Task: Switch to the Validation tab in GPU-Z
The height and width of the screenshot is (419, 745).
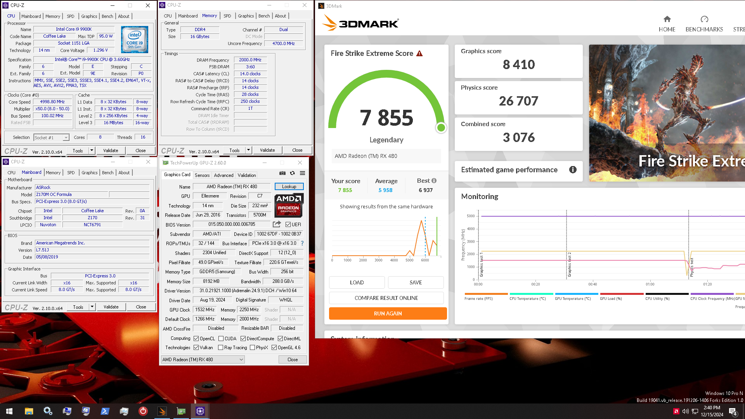Action: [247, 175]
